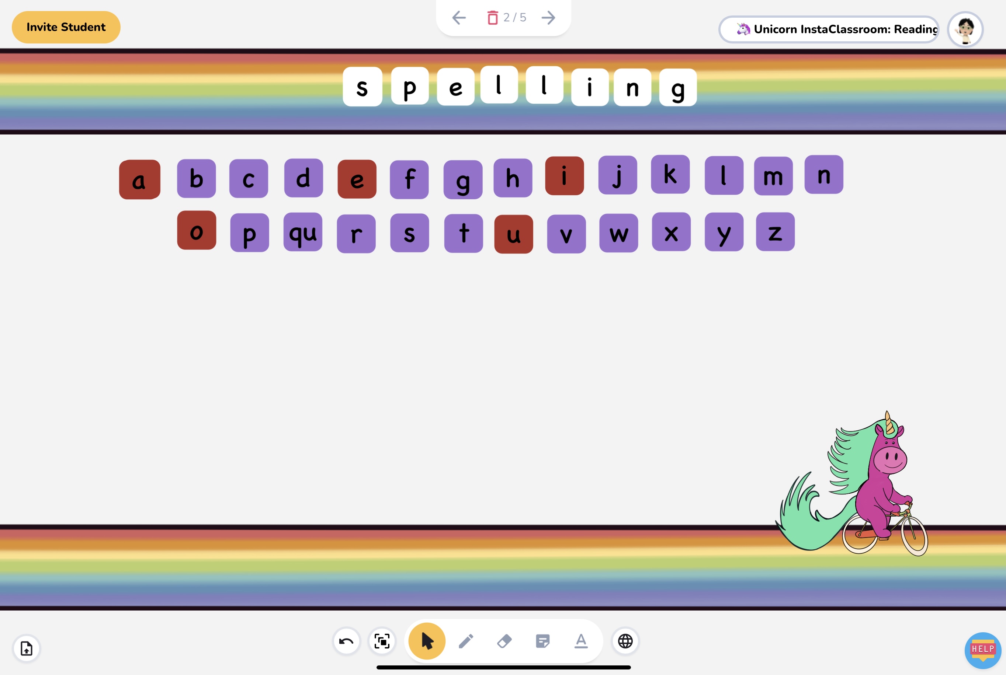
Task: Toggle the vowel 'u' tile
Action: click(x=513, y=233)
